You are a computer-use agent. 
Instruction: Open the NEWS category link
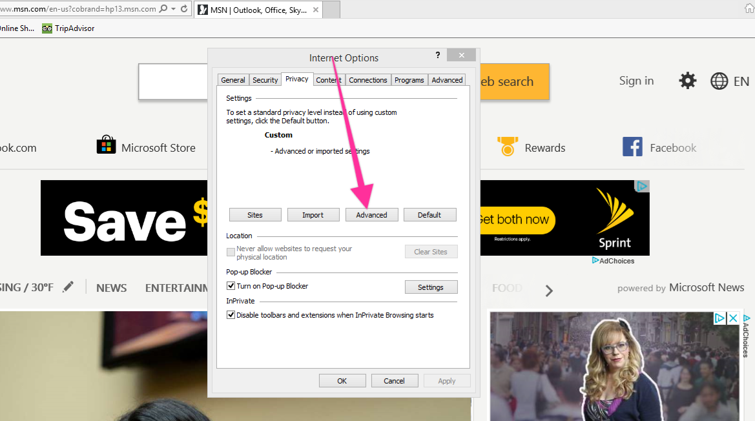[x=112, y=288]
